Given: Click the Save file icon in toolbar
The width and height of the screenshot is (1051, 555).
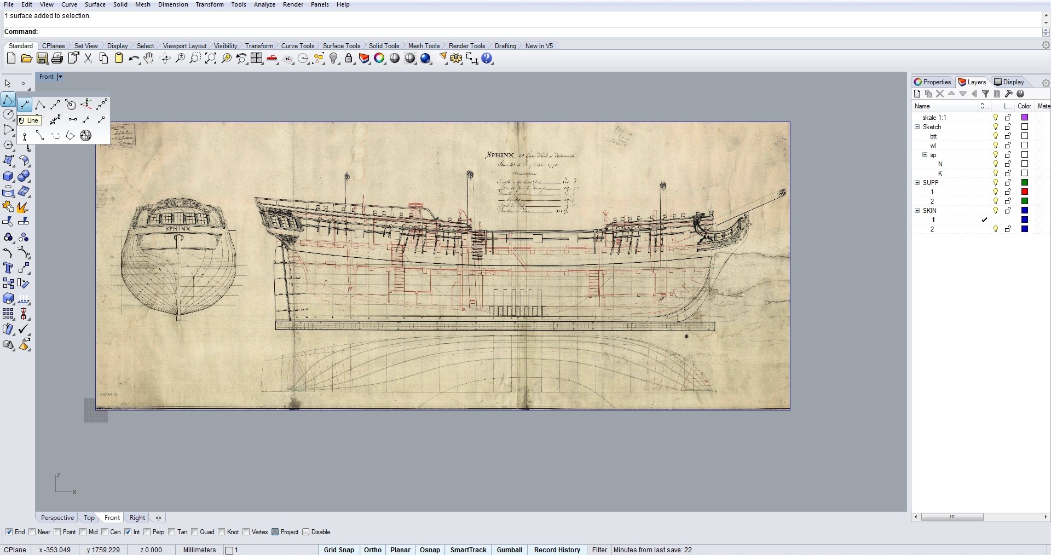Looking at the screenshot, I should 42,59.
